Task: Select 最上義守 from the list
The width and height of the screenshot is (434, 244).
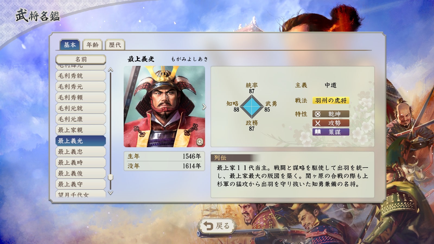Action: (x=81, y=184)
